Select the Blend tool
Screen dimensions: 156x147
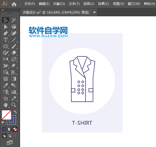pos(14,85)
